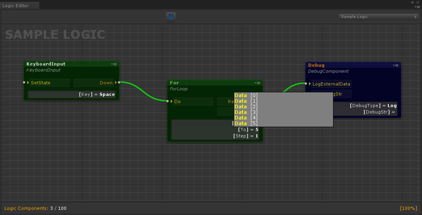The height and width of the screenshot is (215, 422).
Task: Click the Down output port dot
Action: (119, 82)
